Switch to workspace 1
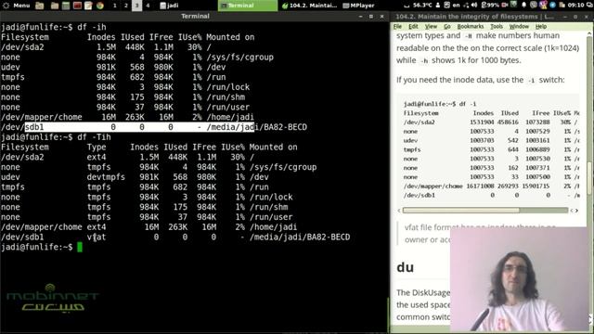594x334 pixels. pyautogui.click(x=115, y=6)
